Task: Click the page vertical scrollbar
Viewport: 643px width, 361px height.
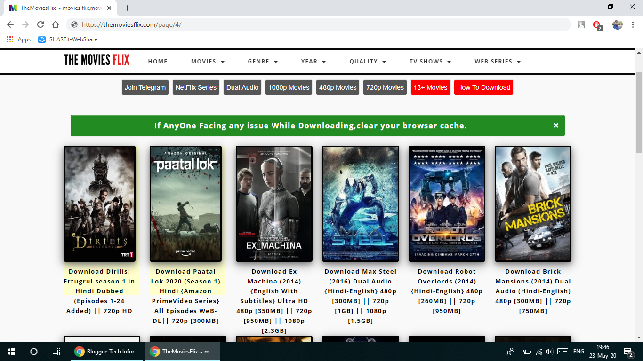Action: click(639, 113)
